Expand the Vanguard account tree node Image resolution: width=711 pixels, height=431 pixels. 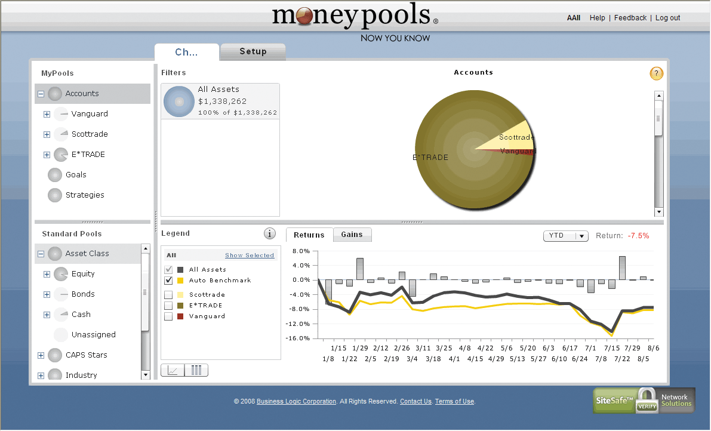pos(47,114)
